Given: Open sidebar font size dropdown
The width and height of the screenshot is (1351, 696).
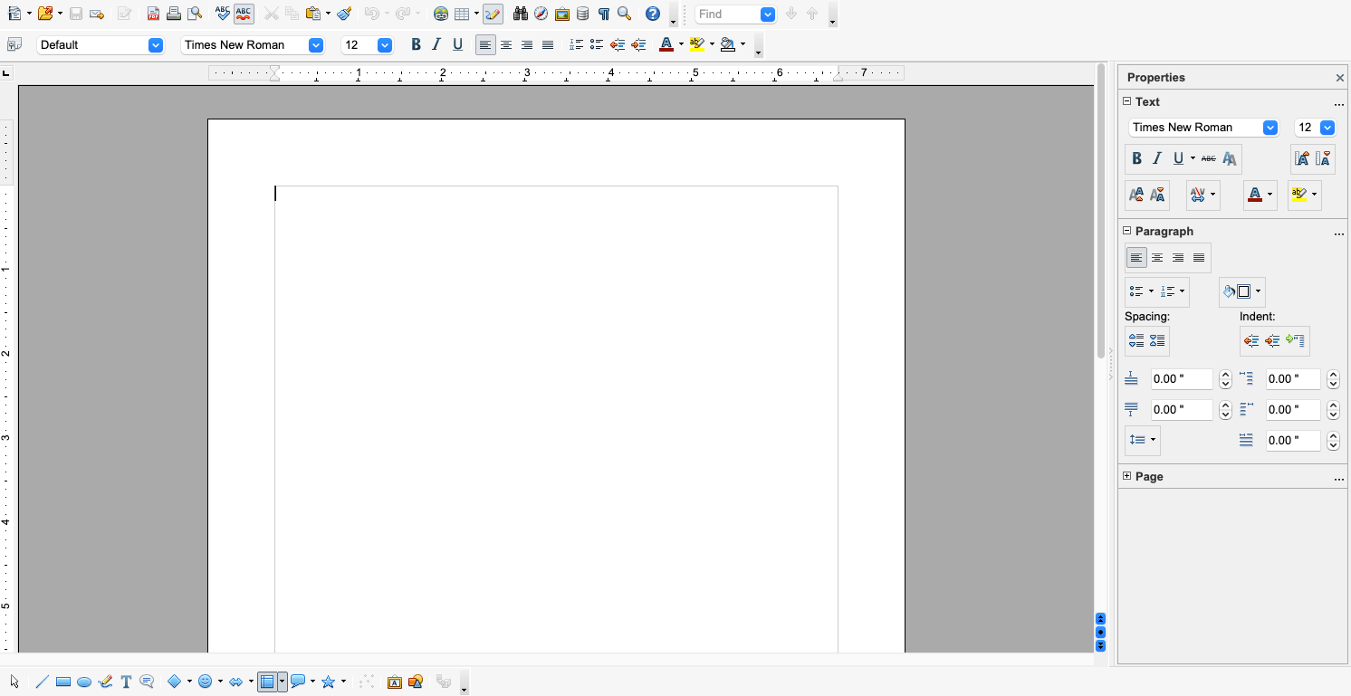Looking at the screenshot, I should point(1328,128).
